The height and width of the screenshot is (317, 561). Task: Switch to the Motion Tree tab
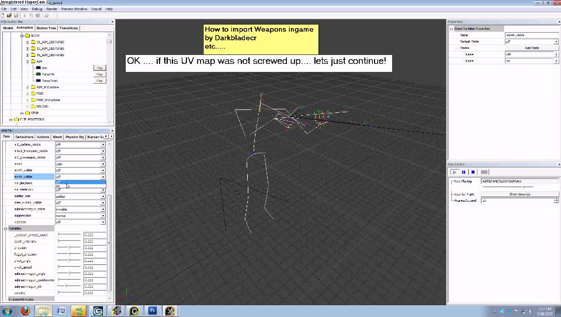[x=46, y=28]
